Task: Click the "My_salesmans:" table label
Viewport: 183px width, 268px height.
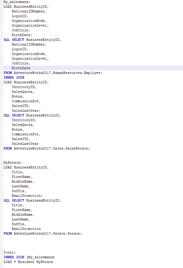Action: pyautogui.click(x=17, y=2)
